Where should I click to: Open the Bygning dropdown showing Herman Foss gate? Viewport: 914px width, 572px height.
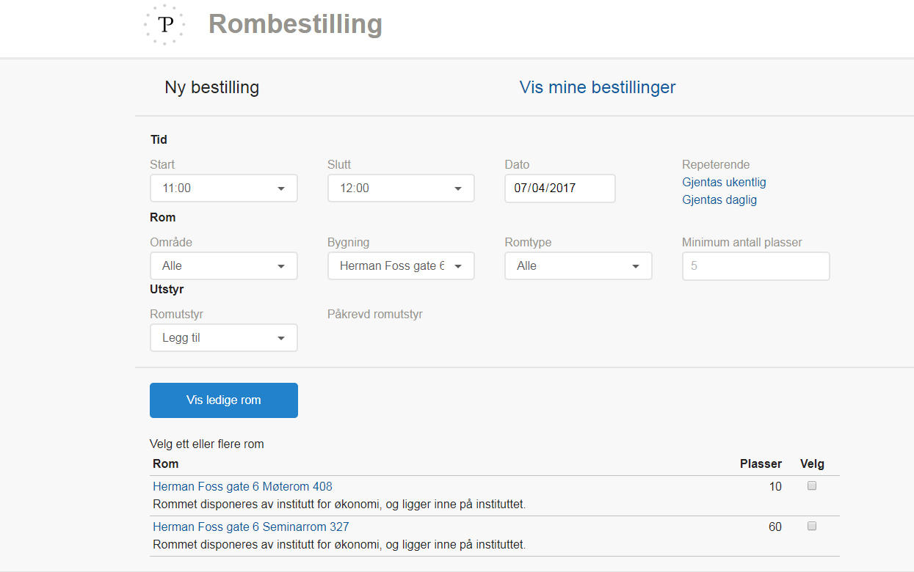pos(400,265)
